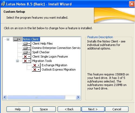Click the Help button
Screen dimensions: 135x113
[x=18, y=109]
